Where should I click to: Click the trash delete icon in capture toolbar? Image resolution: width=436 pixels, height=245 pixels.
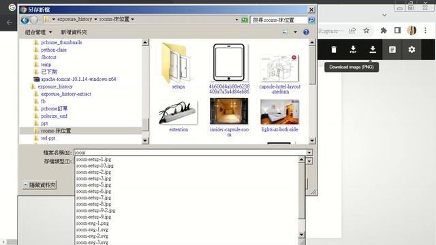(x=334, y=50)
